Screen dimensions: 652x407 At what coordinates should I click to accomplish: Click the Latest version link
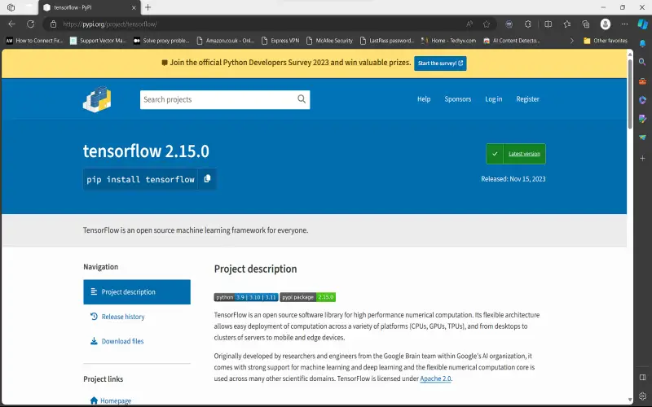(x=524, y=154)
